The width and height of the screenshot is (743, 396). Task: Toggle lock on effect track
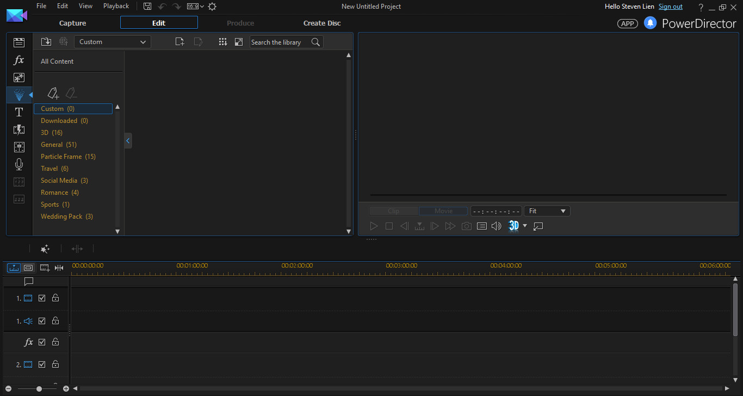55,342
